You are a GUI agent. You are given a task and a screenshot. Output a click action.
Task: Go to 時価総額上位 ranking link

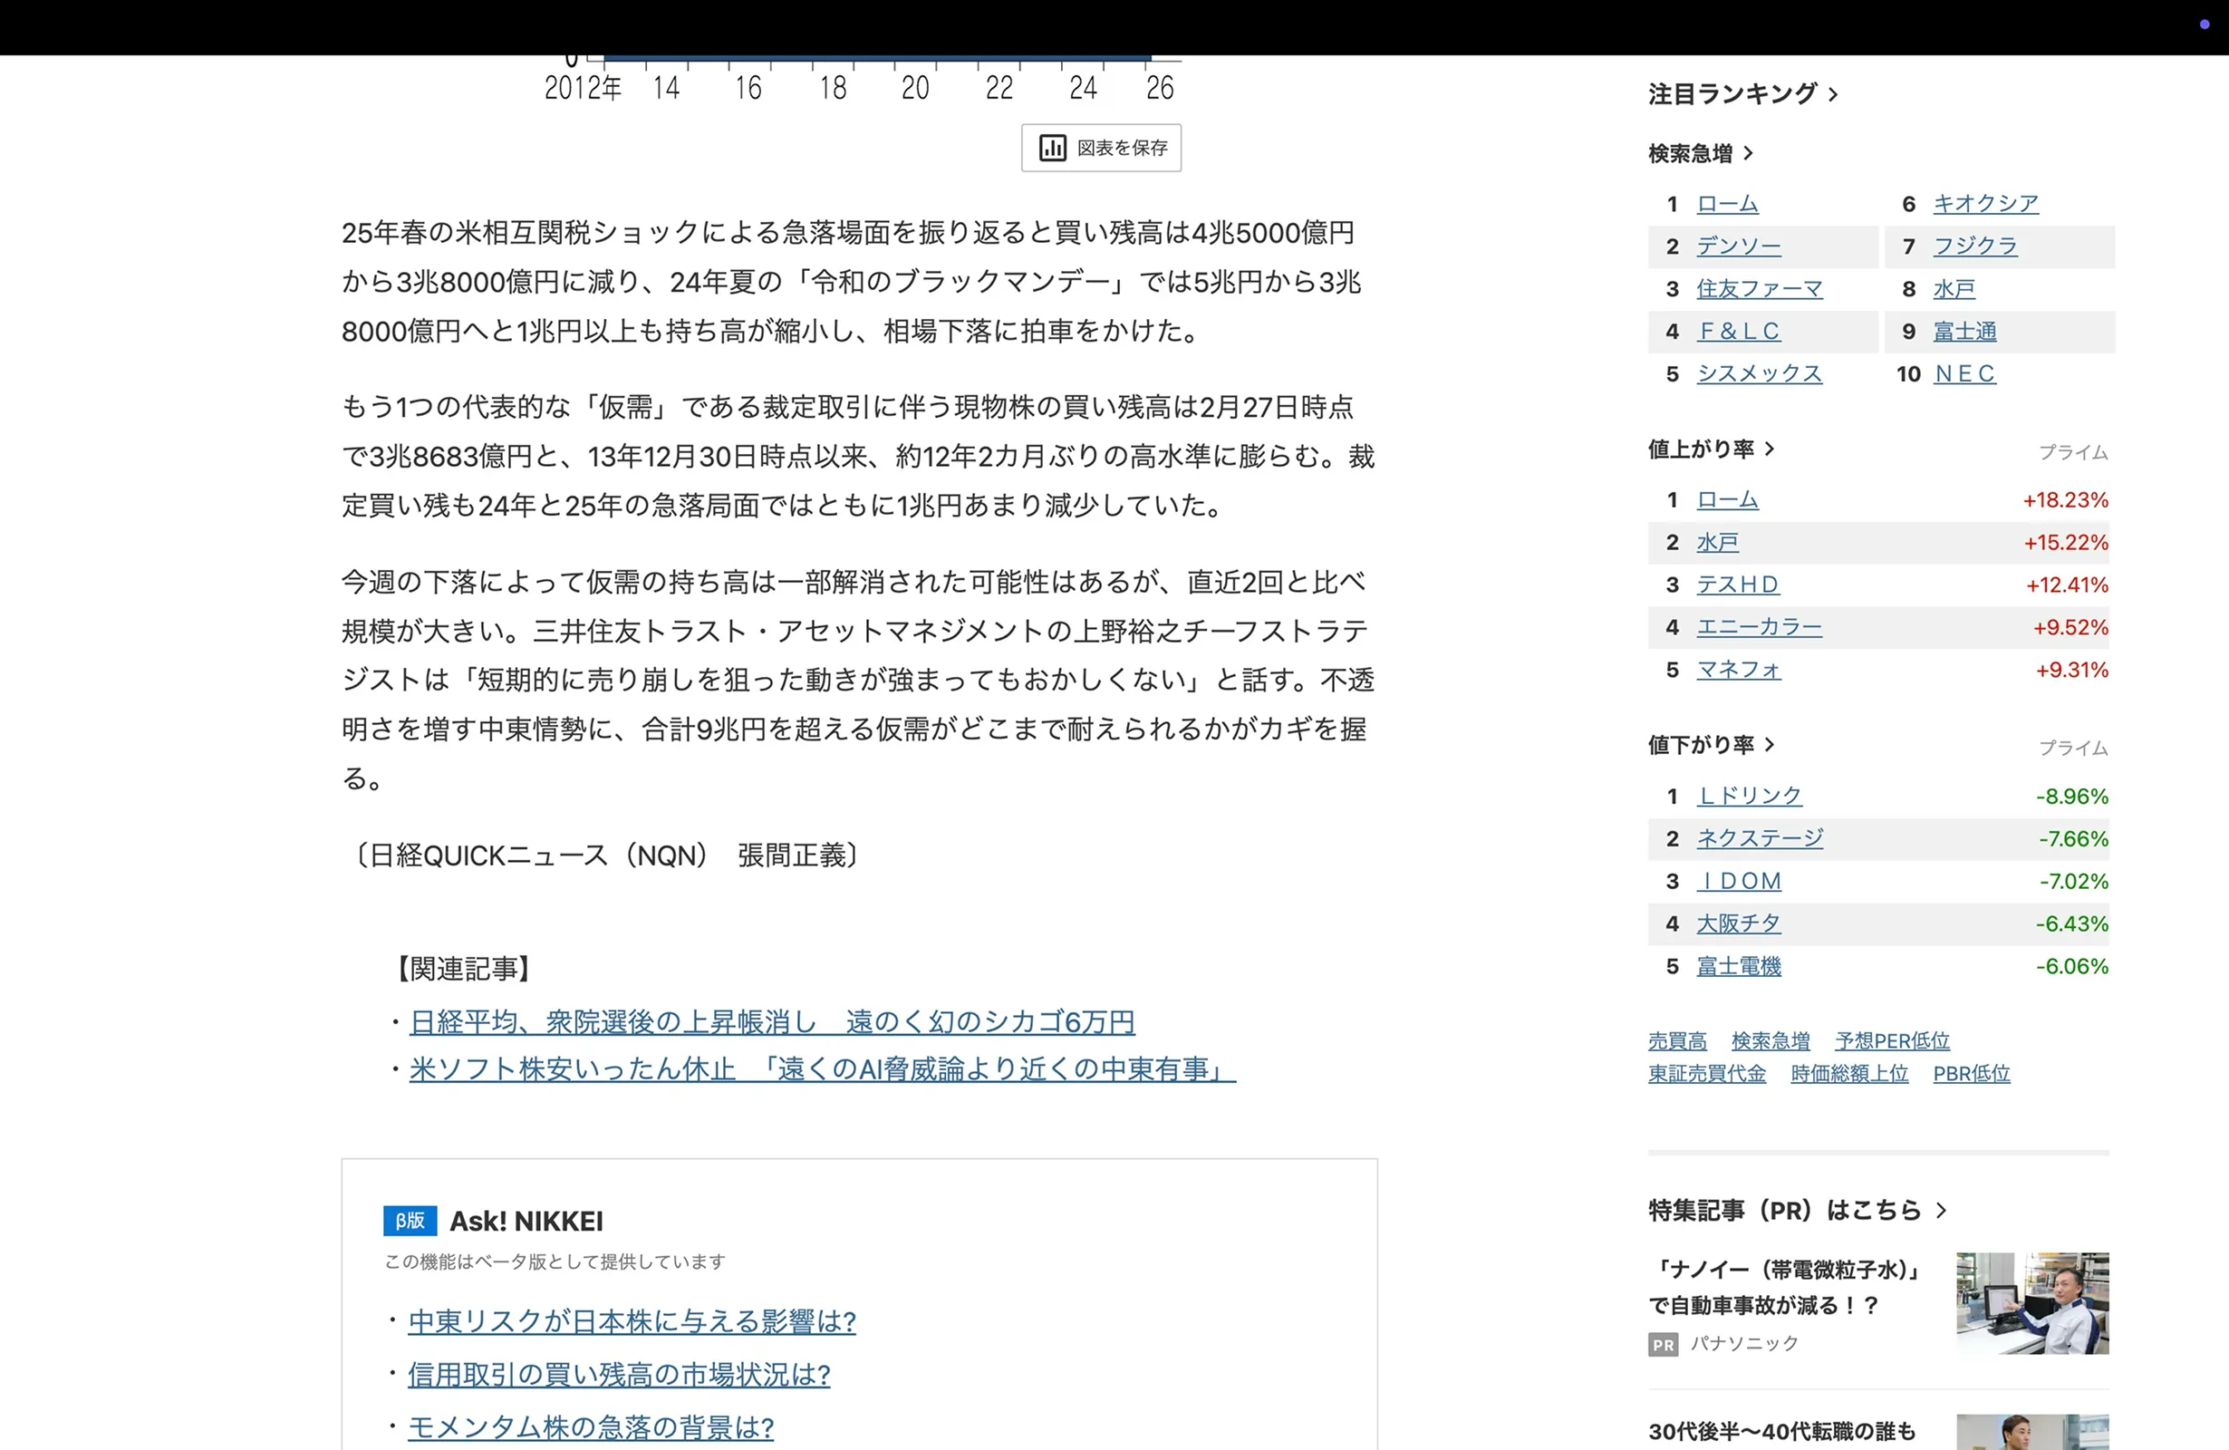click(x=1848, y=1073)
